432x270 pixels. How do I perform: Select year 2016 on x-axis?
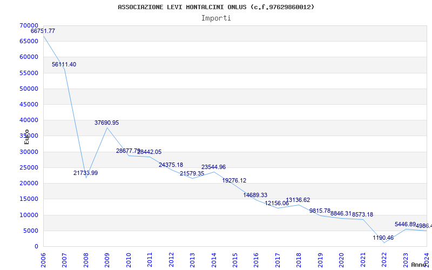(x=256, y=260)
